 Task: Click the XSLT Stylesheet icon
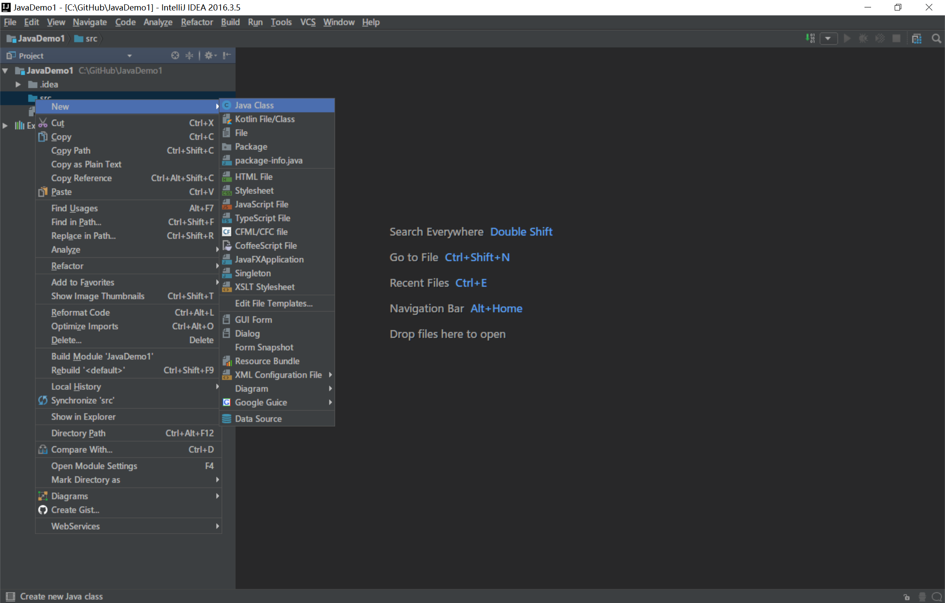coord(227,287)
